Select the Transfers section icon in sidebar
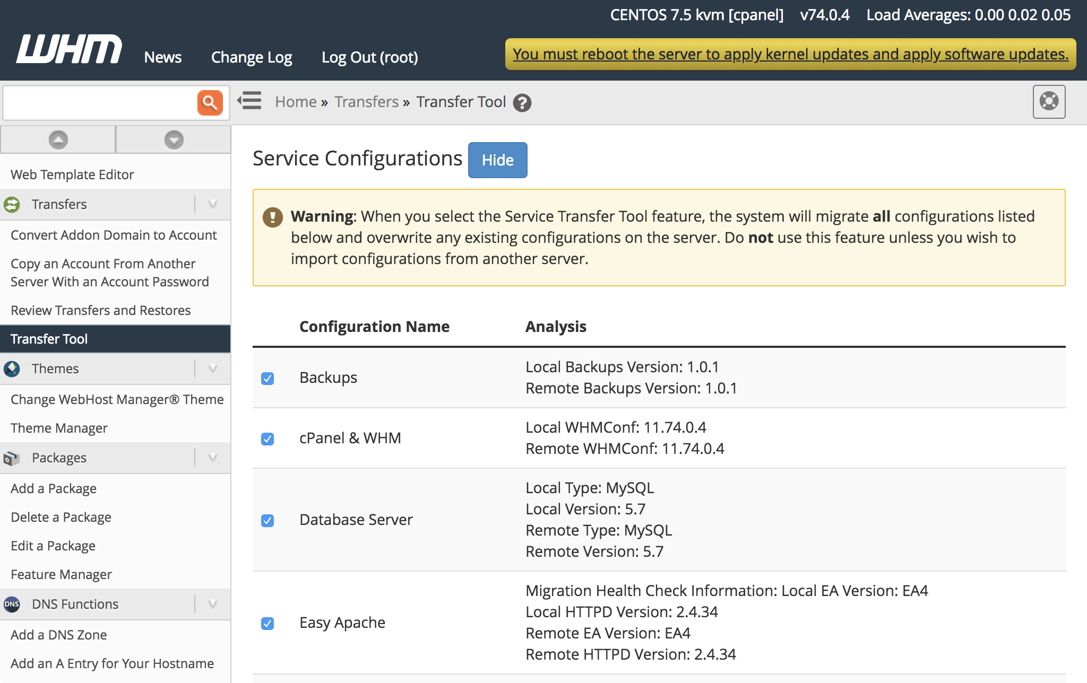 [x=12, y=205]
